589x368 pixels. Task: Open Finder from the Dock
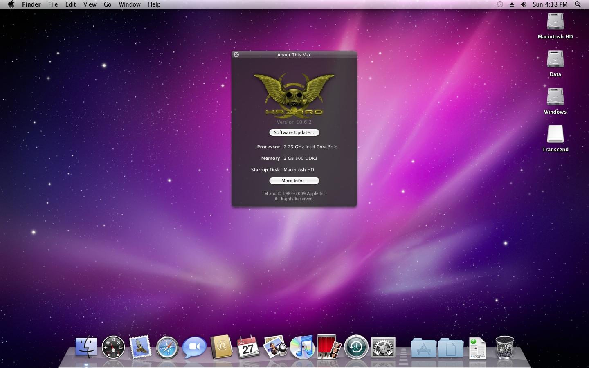pyautogui.click(x=86, y=347)
